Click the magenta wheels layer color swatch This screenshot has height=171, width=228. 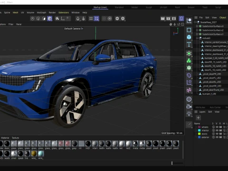199,127
